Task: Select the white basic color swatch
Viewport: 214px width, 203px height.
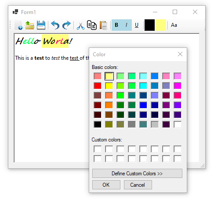Action: click(x=178, y=124)
